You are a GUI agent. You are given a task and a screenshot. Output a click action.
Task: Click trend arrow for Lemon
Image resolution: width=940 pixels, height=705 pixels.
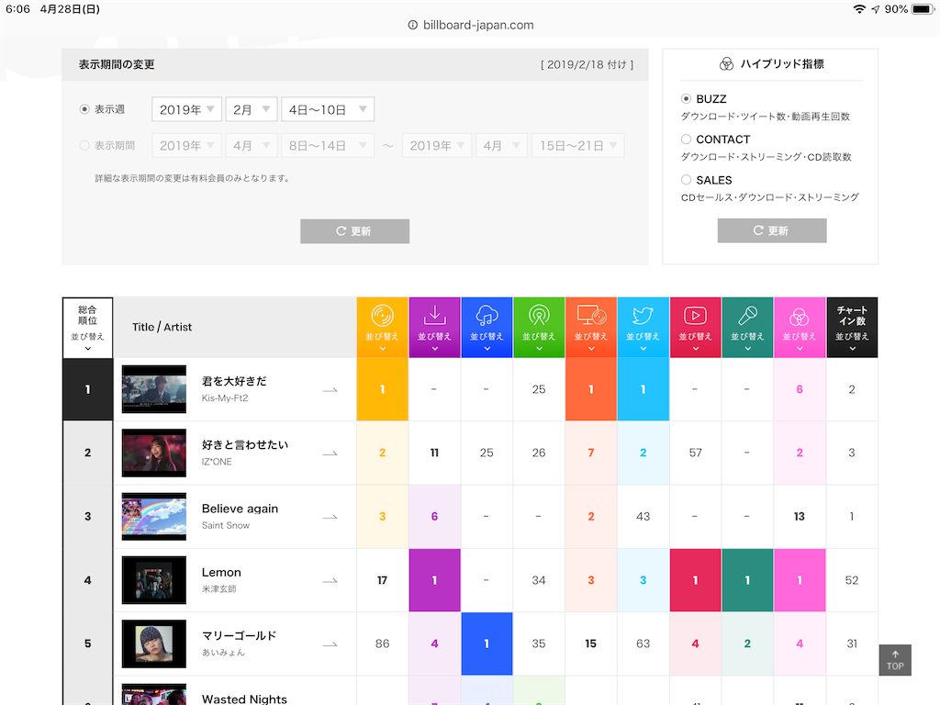[x=330, y=580]
